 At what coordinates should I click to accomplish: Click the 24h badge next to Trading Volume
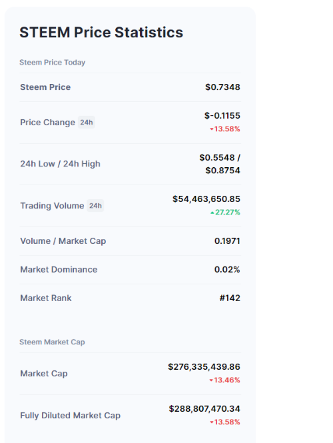(95, 206)
